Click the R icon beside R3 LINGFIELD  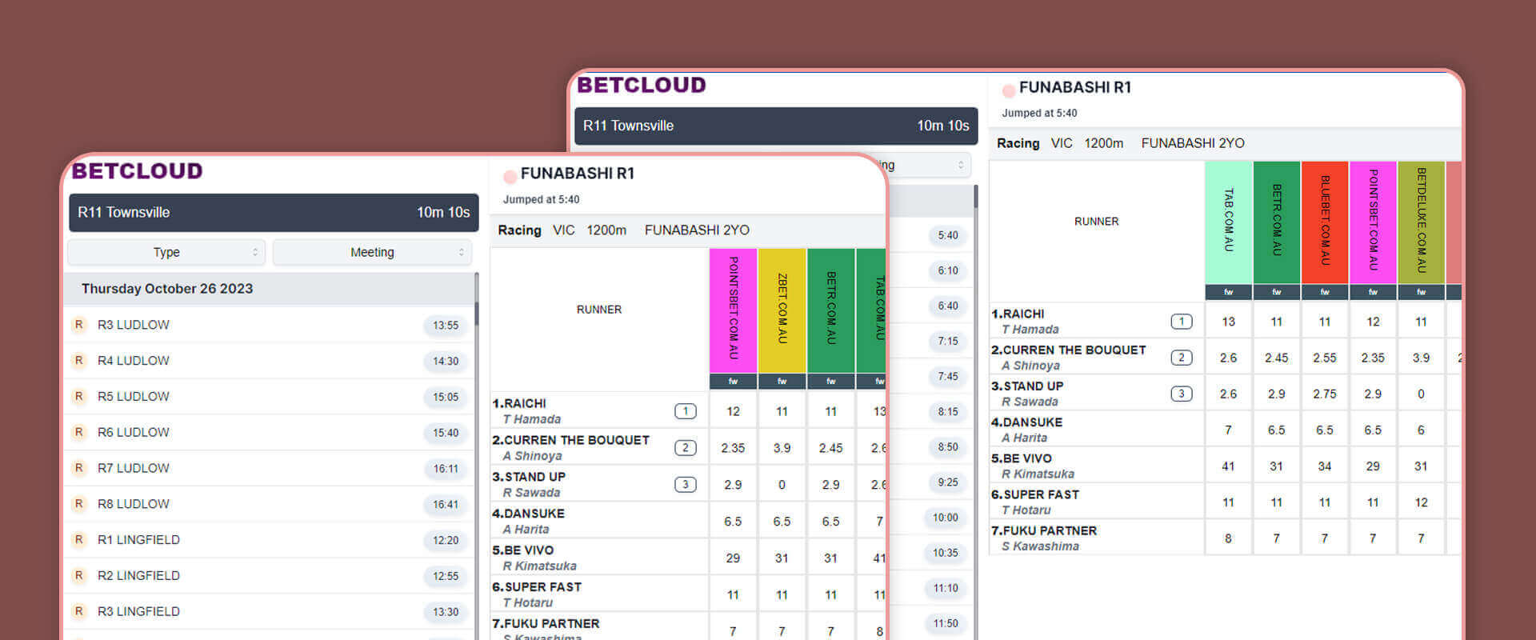click(x=78, y=611)
